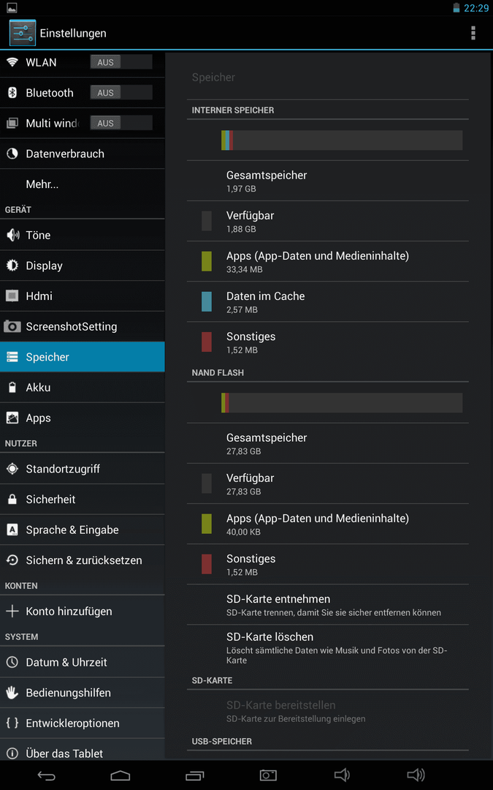The height and width of the screenshot is (790, 493).
Task: Open Apps storage details under Interner Speicher
Action: click(327, 261)
